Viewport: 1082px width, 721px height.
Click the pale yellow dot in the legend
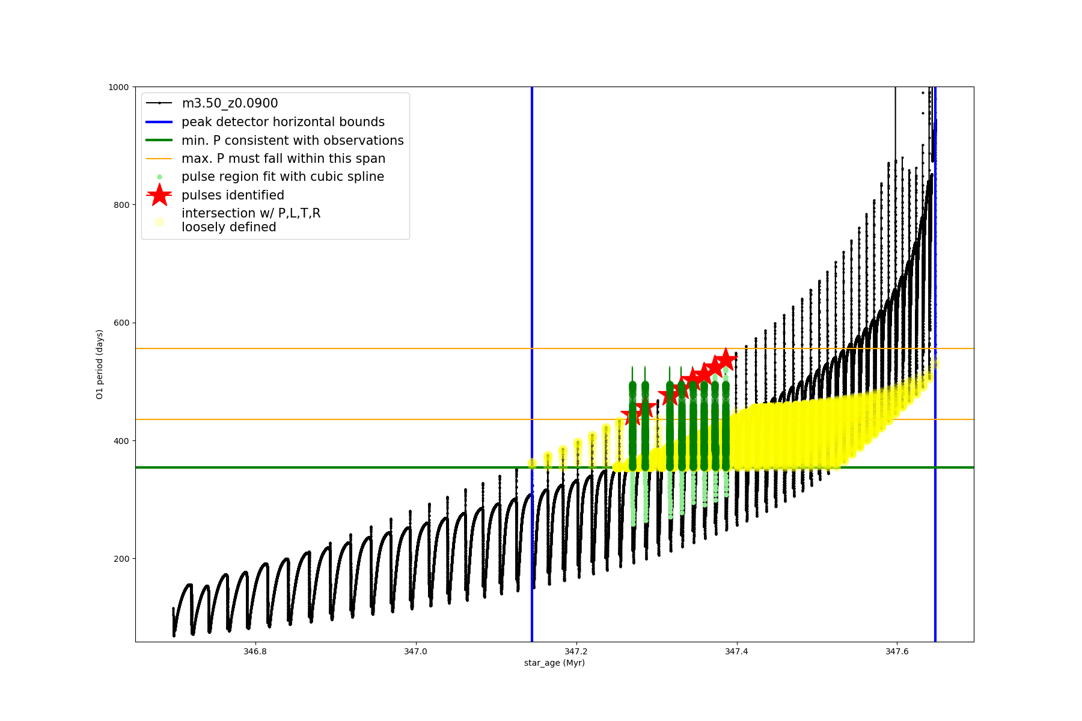point(159,222)
